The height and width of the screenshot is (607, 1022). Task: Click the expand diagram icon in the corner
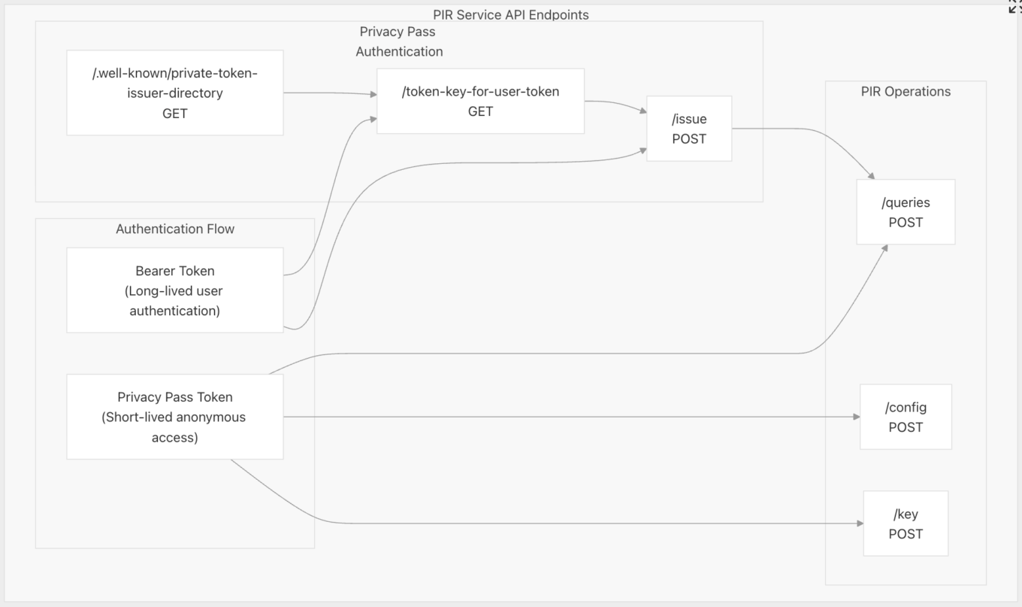coord(1016,6)
